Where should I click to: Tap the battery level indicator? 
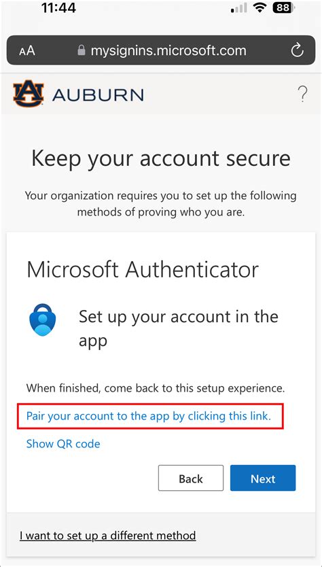tap(284, 7)
